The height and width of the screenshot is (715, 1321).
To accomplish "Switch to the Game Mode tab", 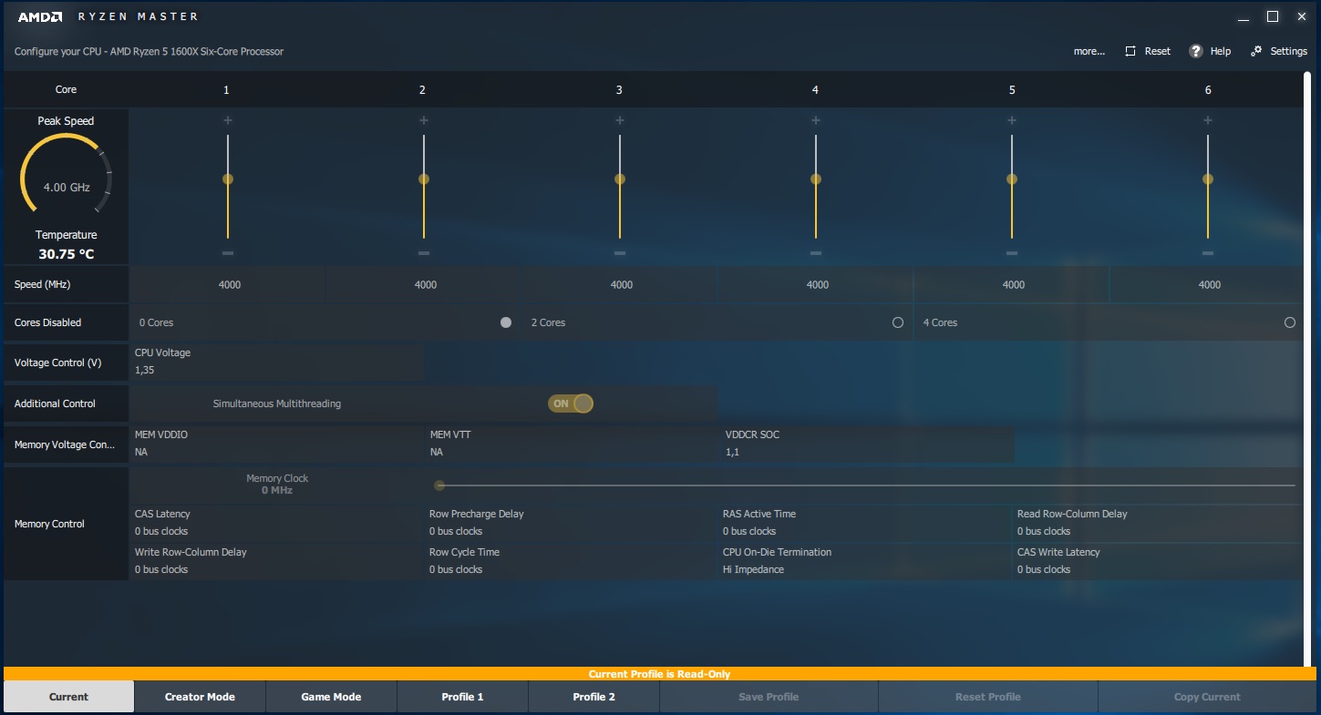I will pos(331,697).
